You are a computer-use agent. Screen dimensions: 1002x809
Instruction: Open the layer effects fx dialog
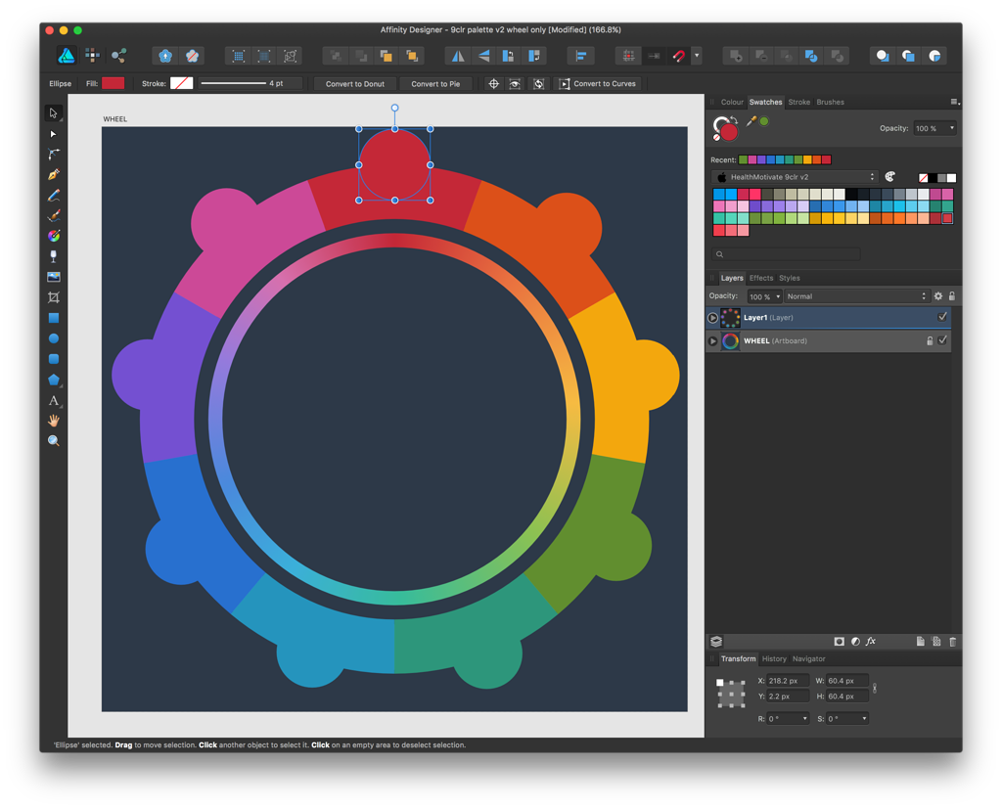click(871, 641)
